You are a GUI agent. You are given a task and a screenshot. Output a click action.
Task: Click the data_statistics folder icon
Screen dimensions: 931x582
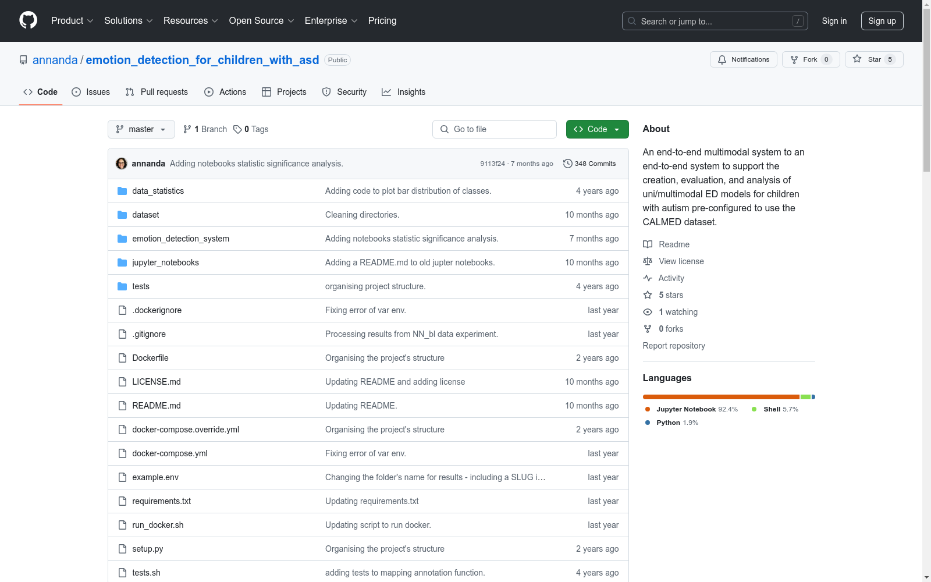[122, 191]
